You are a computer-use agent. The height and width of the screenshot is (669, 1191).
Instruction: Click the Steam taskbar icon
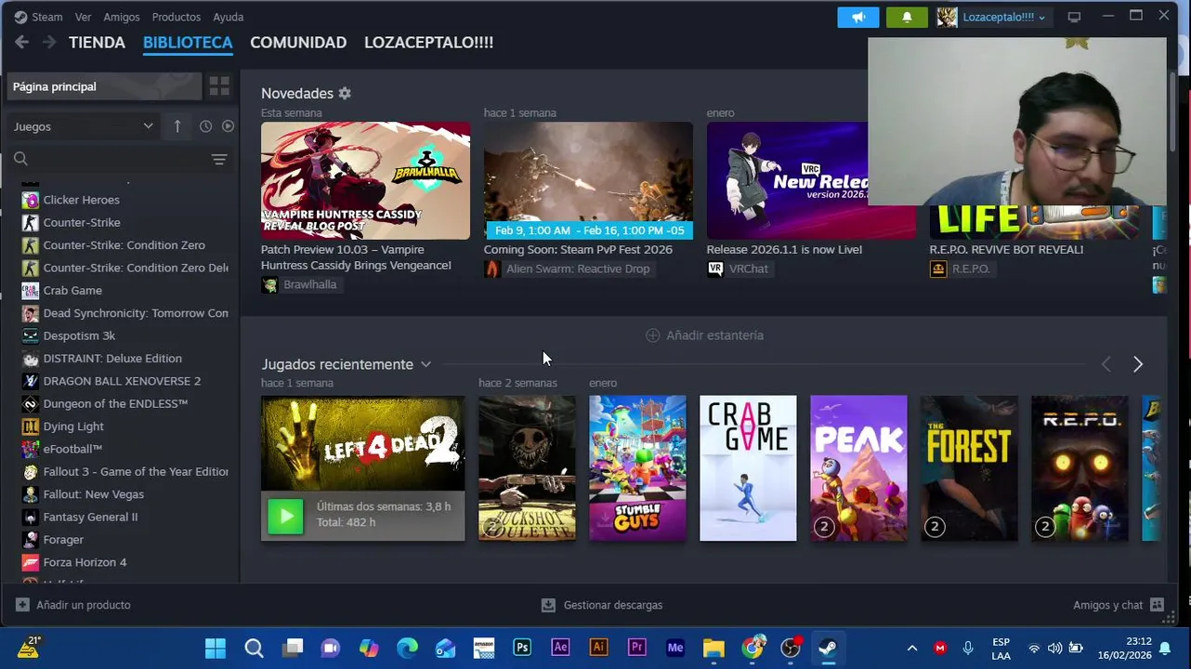pos(828,648)
